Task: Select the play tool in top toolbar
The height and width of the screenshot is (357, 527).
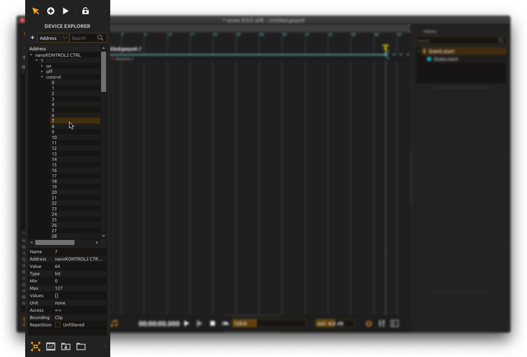Action: [x=65, y=11]
